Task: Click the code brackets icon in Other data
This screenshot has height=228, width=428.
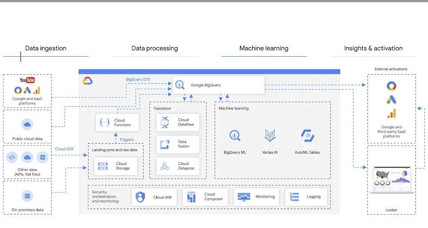Action: (12, 157)
